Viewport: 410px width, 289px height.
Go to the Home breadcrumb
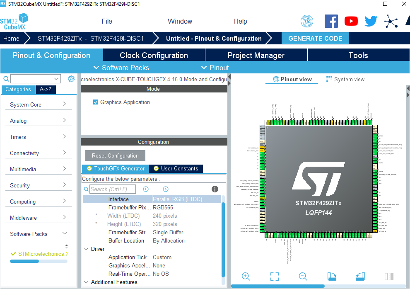tap(11, 39)
